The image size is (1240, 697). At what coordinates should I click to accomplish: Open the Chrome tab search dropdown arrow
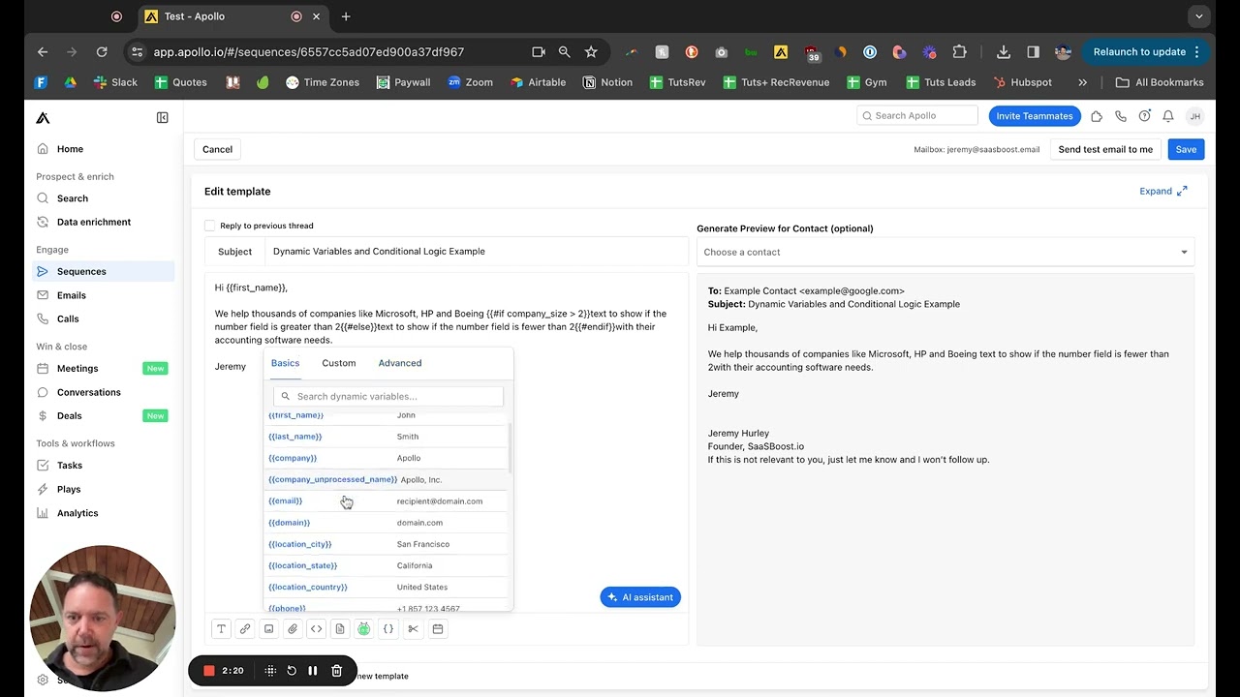coord(1200,16)
